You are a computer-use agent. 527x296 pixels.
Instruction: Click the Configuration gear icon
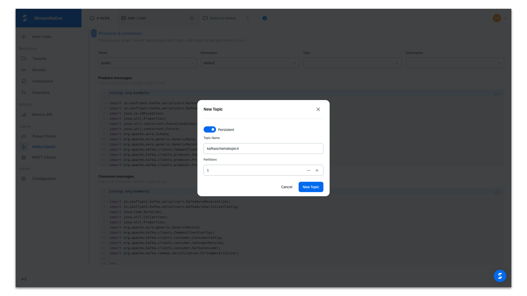24,179
